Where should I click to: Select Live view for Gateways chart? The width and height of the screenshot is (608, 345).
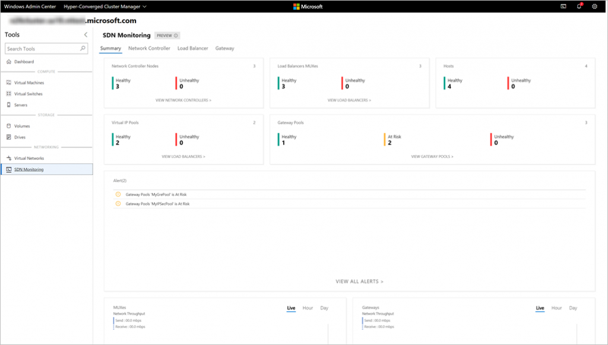(540, 308)
